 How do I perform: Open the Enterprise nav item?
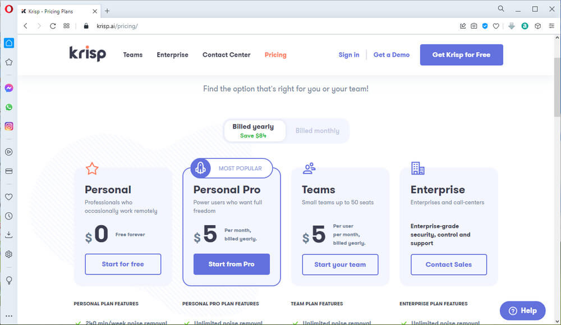click(172, 55)
